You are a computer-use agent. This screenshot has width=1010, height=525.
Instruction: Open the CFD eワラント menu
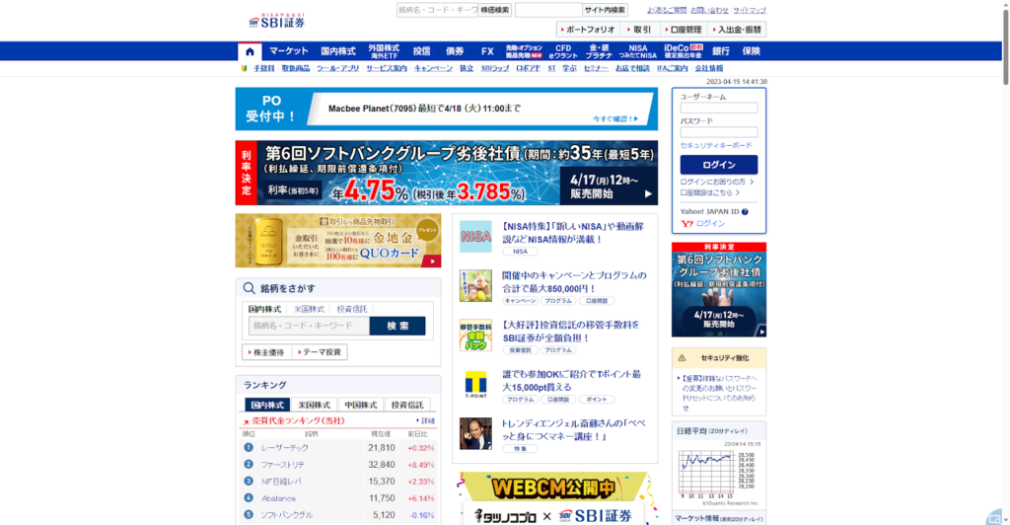pyautogui.click(x=563, y=51)
